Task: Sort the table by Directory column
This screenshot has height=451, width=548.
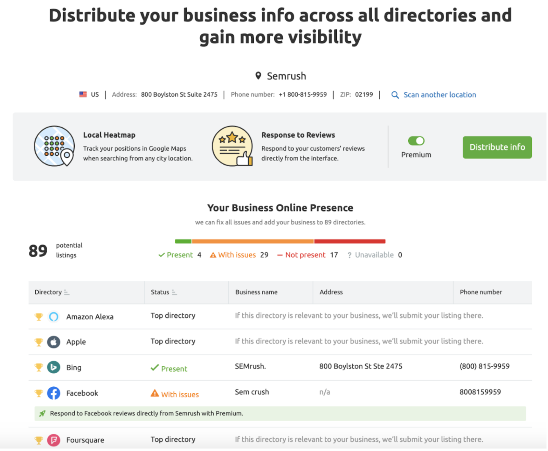Action: [x=52, y=292]
